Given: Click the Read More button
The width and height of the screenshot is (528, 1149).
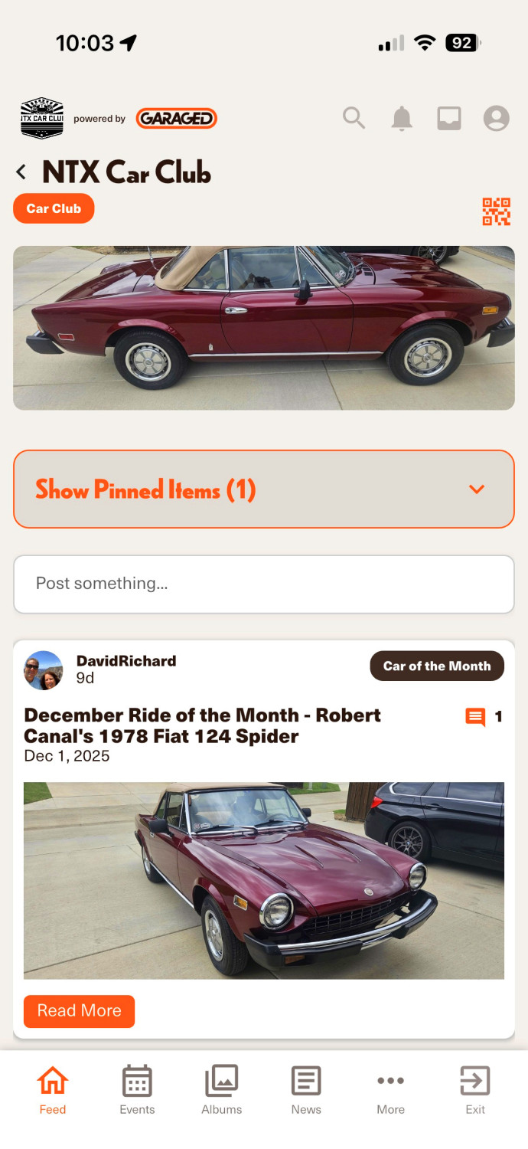Looking at the screenshot, I should pyautogui.click(x=79, y=1011).
